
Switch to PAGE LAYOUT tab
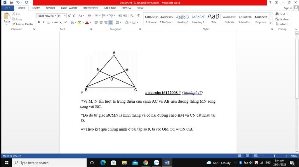69,8
